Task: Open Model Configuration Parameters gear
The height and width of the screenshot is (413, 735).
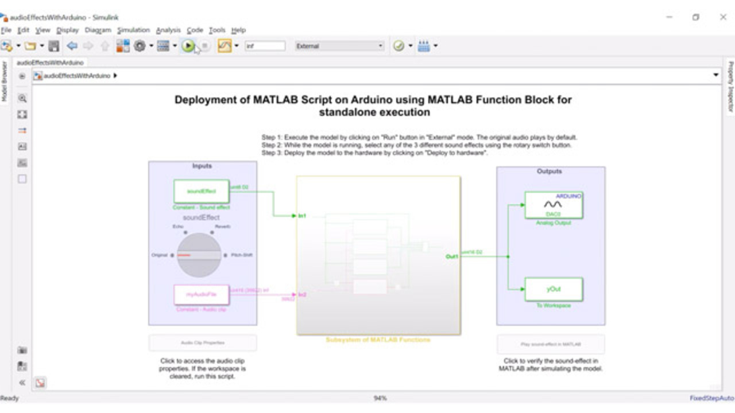Action: pyautogui.click(x=140, y=46)
